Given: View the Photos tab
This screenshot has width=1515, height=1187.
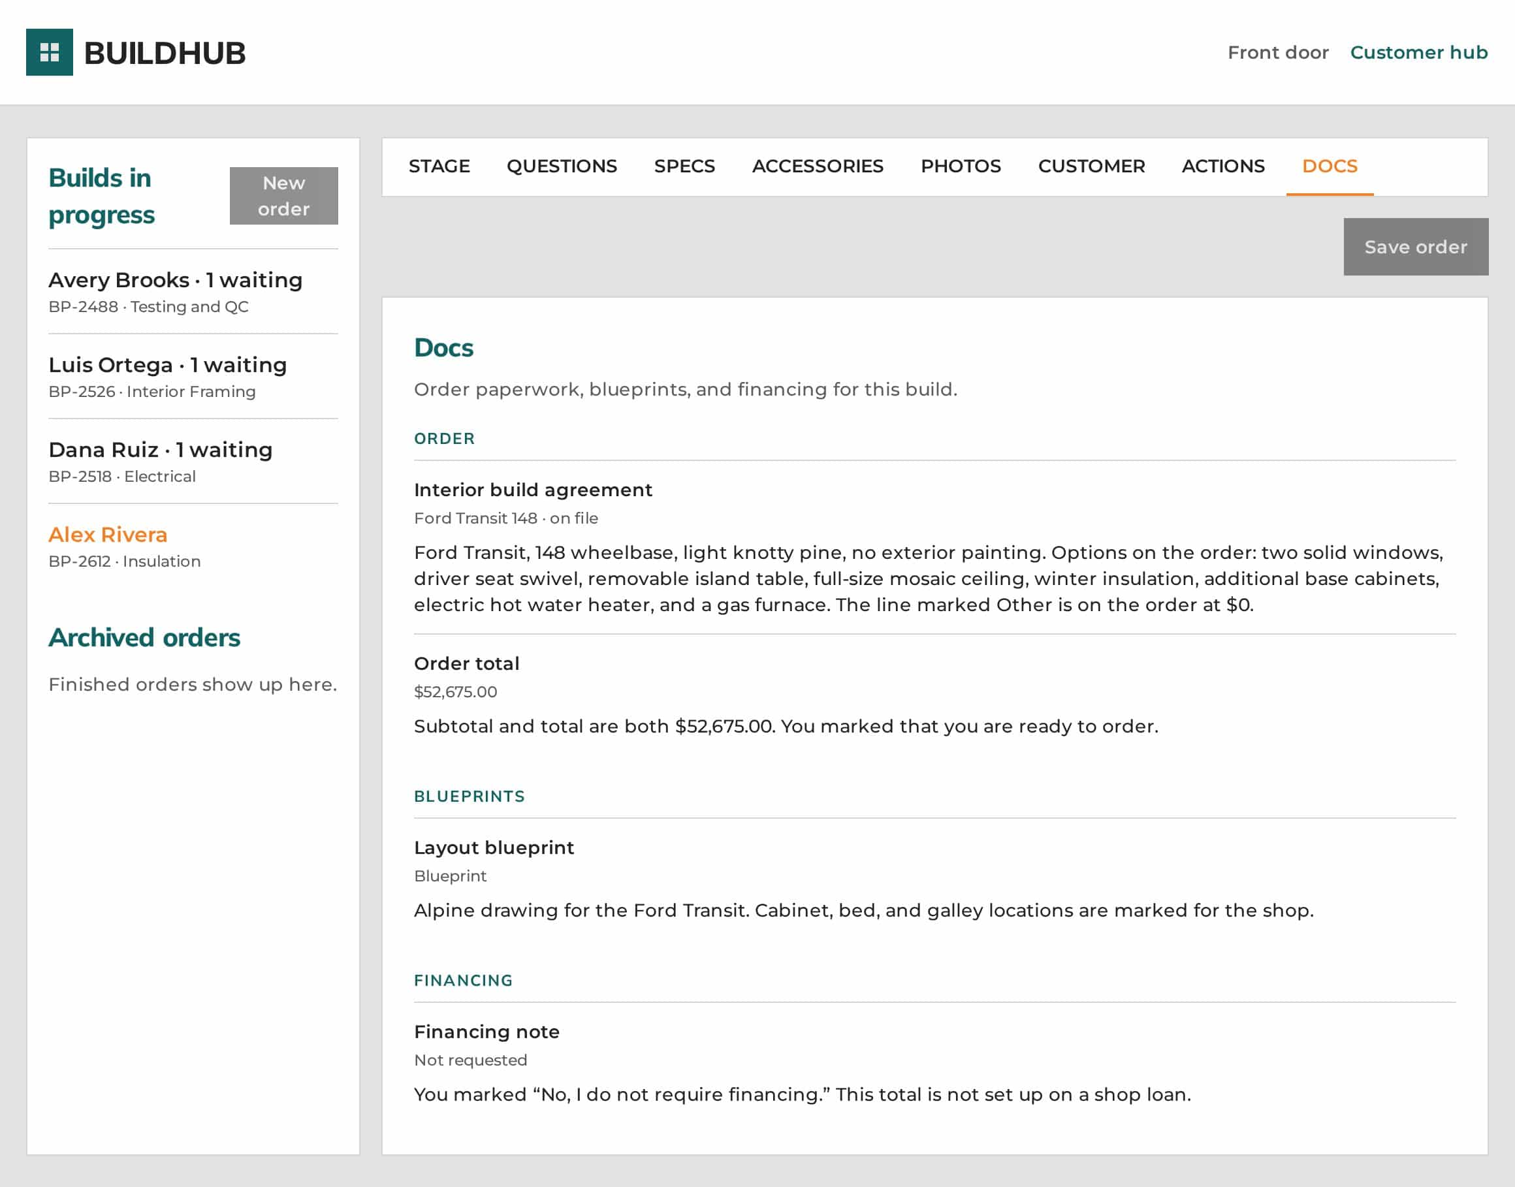Looking at the screenshot, I should [x=961, y=166].
